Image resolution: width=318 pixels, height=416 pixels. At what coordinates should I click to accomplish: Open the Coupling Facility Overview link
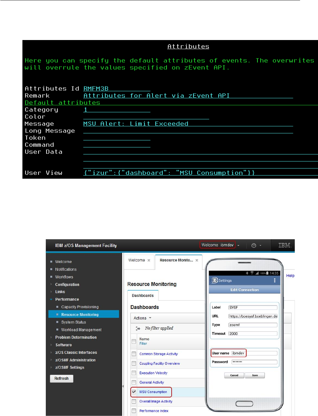click(159, 363)
